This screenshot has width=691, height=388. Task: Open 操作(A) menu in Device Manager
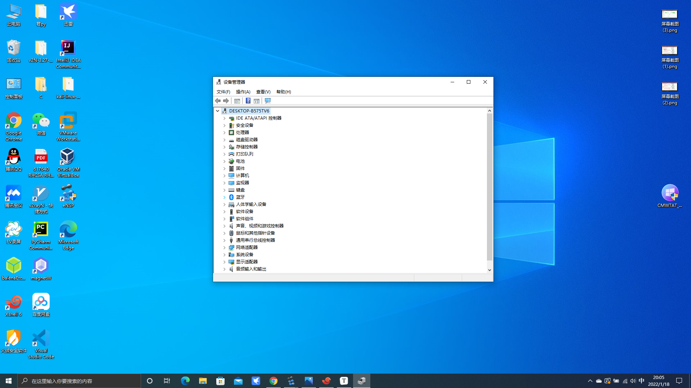[x=243, y=92]
